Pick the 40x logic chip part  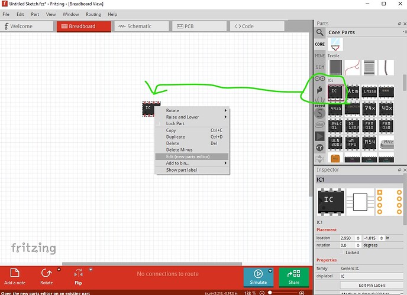tap(386, 109)
